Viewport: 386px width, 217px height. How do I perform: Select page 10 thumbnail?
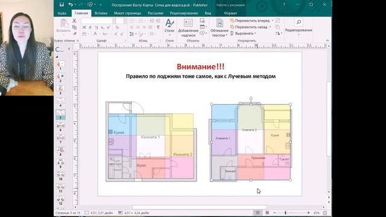(x=60, y=175)
